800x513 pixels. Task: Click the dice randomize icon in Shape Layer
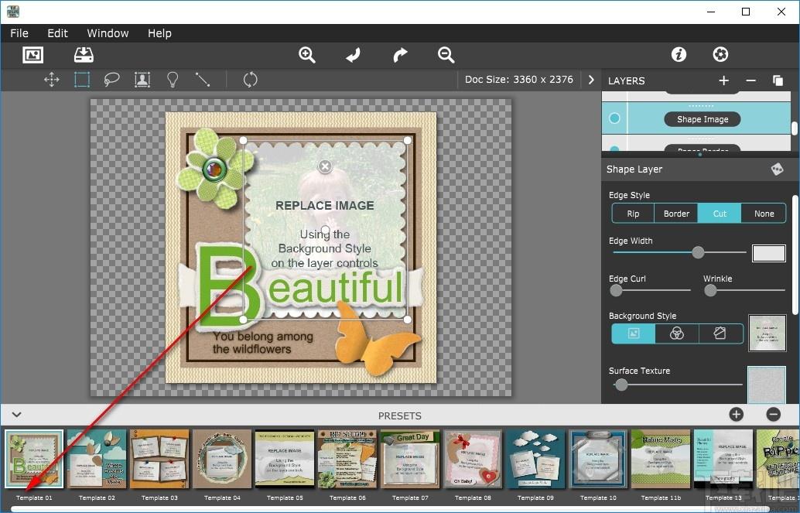click(x=777, y=169)
